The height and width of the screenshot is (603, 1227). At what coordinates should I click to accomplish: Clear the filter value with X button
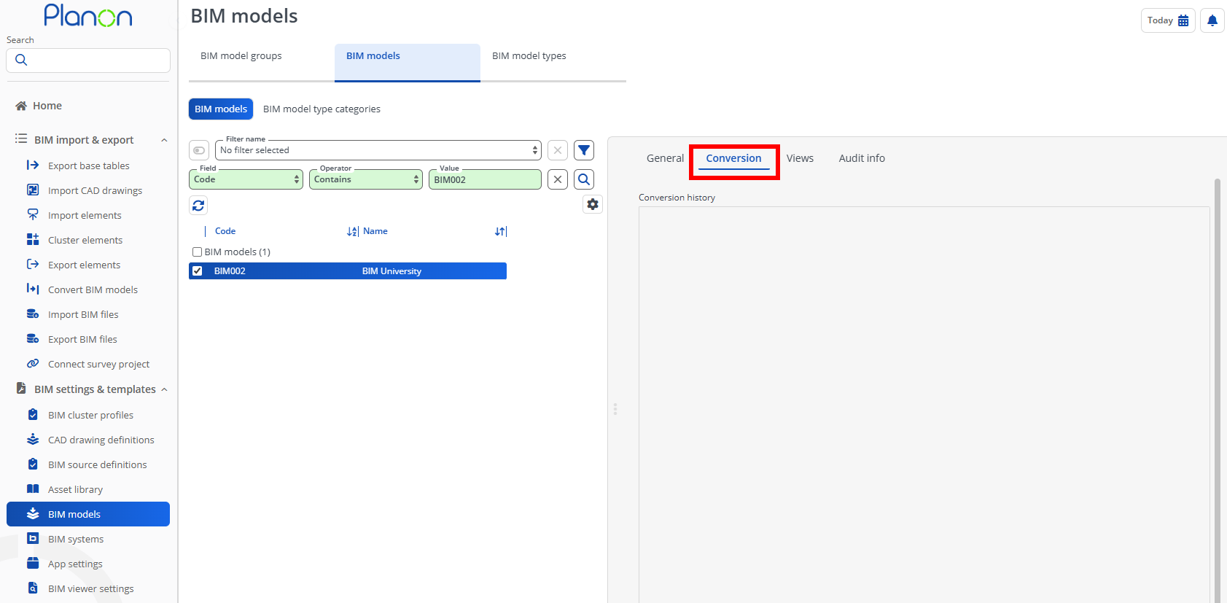(558, 179)
